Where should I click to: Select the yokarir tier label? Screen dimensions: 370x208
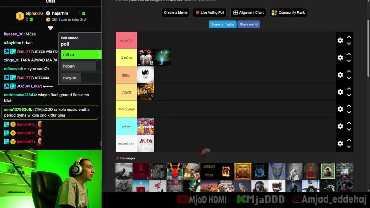[x=126, y=126]
